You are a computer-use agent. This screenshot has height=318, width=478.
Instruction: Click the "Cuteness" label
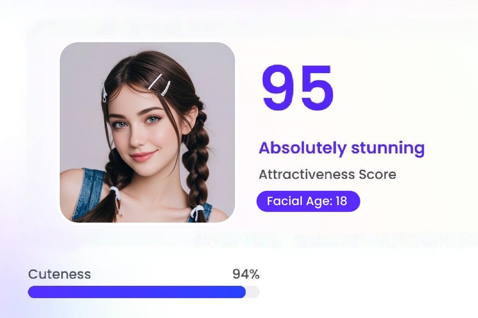point(59,274)
